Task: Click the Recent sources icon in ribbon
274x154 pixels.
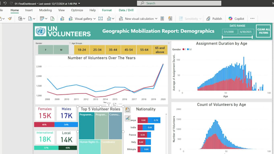Action: pyautogui.click(x=30, y=18)
